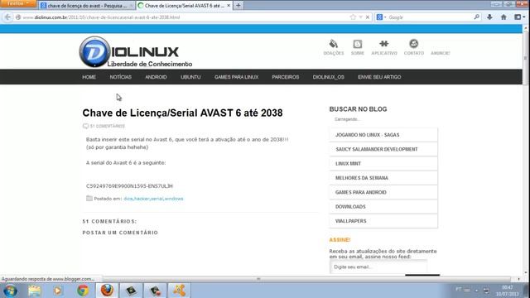
Task: Open the UBUNTU menu item
Action: click(190, 77)
